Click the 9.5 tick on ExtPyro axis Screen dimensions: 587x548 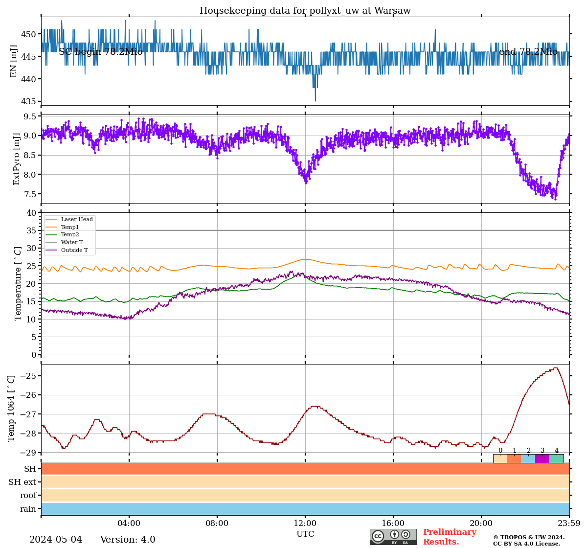(30, 116)
